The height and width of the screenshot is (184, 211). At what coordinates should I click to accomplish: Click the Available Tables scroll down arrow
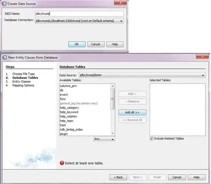[113, 133]
